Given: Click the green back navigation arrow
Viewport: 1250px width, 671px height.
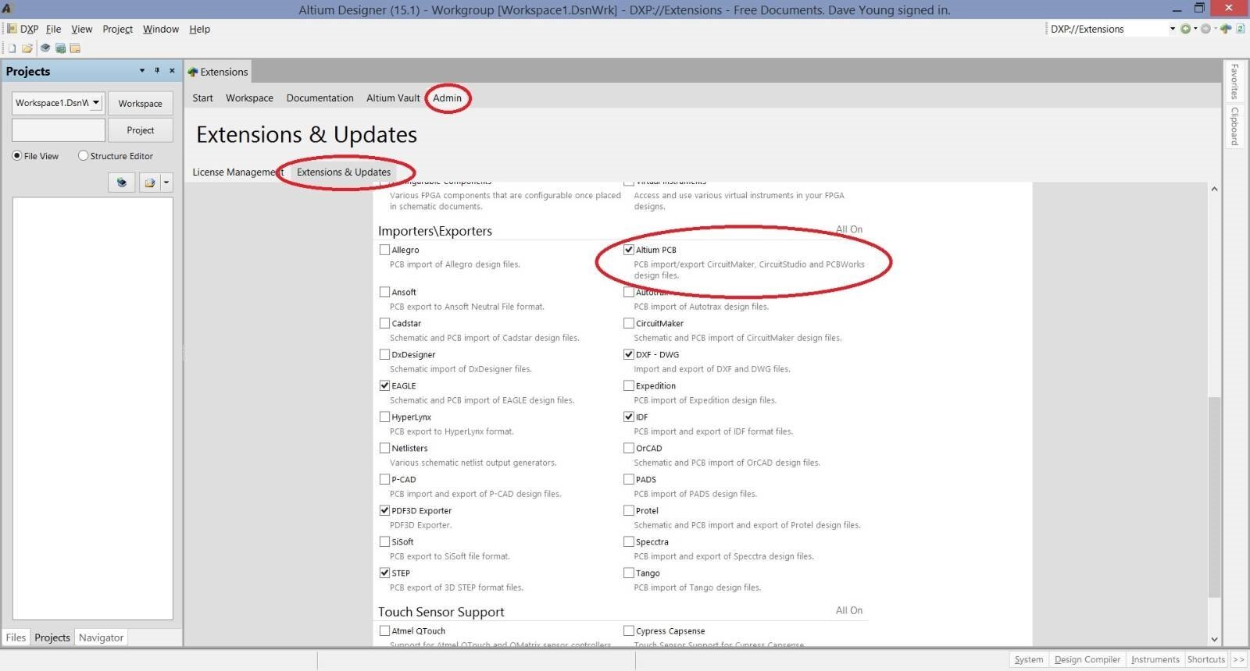Looking at the screenshot, I should click(1185, 29).
